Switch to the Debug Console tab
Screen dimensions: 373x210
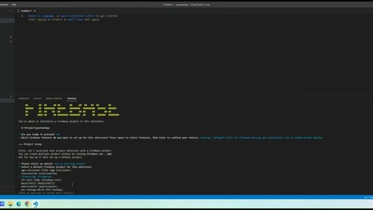tap(54, 99)
